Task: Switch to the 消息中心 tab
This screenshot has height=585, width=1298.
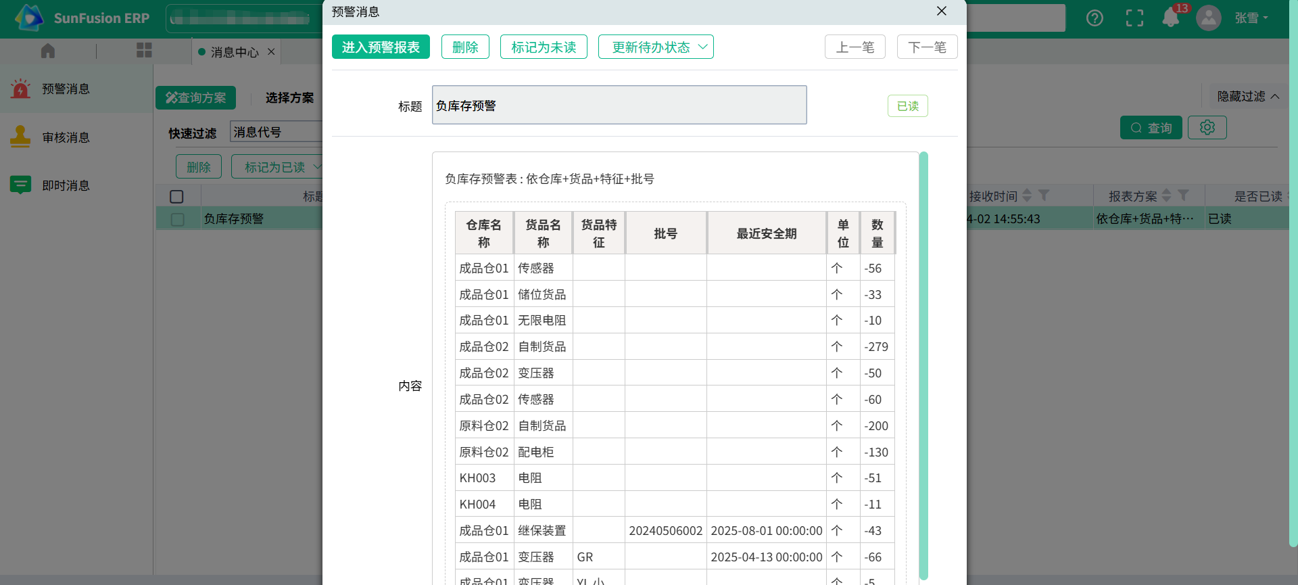Action: 234,52
